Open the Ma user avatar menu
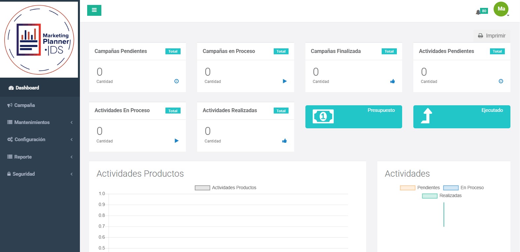520x252 pixels. (501, 9)
